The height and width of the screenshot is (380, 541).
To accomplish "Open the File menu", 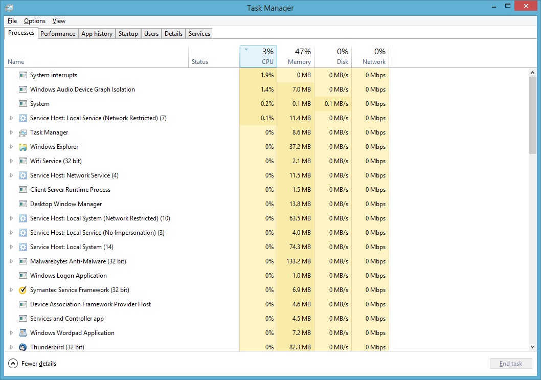I will (12, 20).
